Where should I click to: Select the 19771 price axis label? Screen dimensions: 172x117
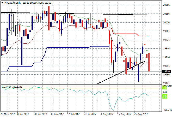point(167,40)
